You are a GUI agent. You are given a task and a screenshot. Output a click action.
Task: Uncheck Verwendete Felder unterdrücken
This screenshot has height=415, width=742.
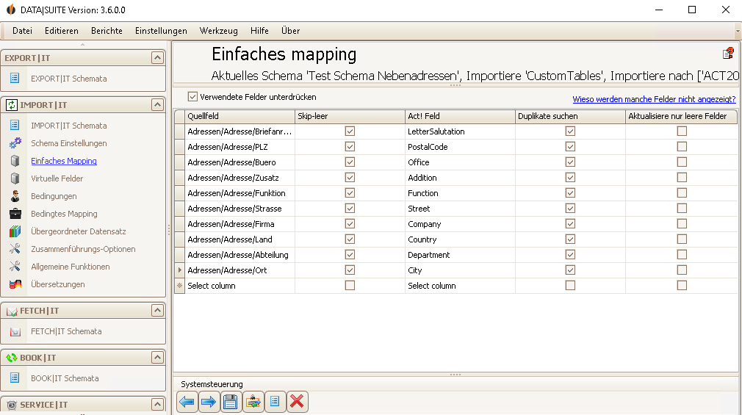(192, 97)
